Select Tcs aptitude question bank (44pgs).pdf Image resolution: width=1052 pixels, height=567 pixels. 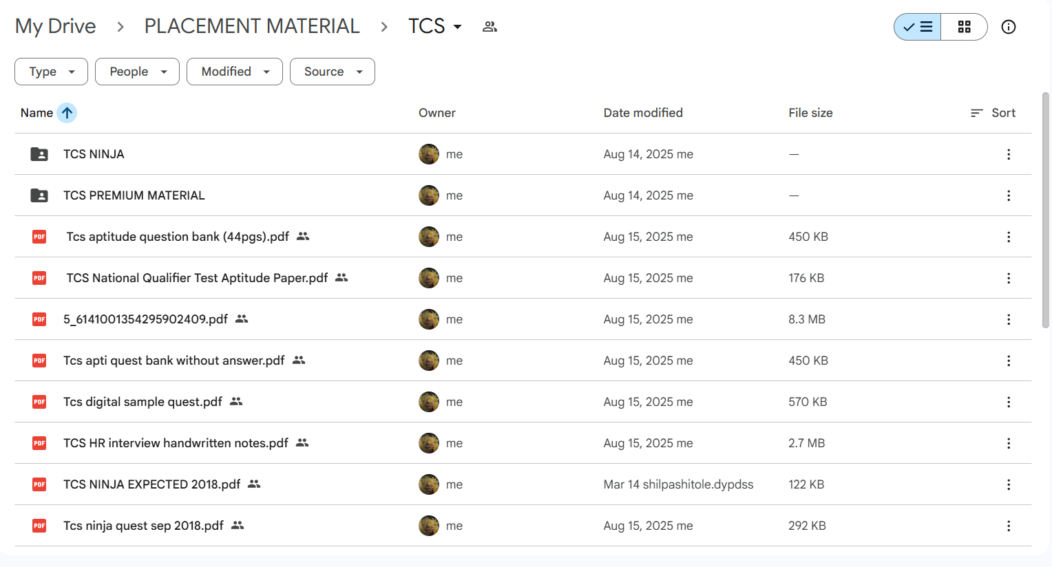point(178,237)
